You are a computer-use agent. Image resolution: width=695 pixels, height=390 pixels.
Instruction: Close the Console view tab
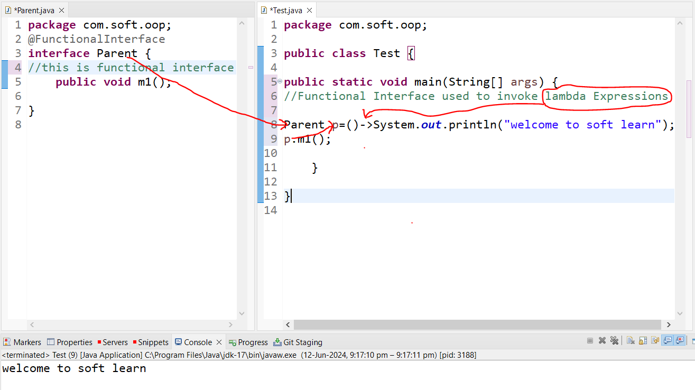click(219, 342)
